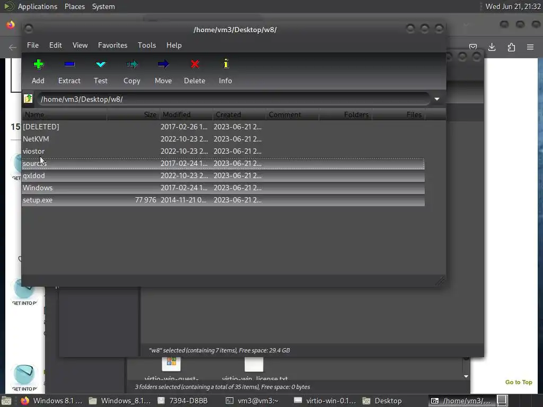Switch to /home/vm3/ 7-Zip taskbar item
This screenshot has width=543, height=407.
point(461,401)
